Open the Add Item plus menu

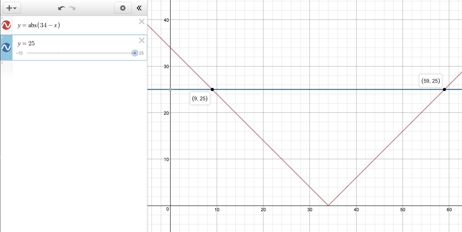coord(11,8)
